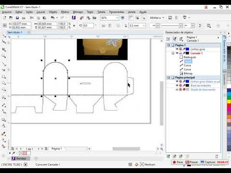This screenshot has height=173, width=231.
Task: Click the X position input field
Action: click(x=22, y=24)
